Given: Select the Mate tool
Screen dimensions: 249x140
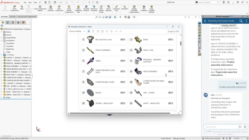Looking at the screenshot, I should (22, 7).
